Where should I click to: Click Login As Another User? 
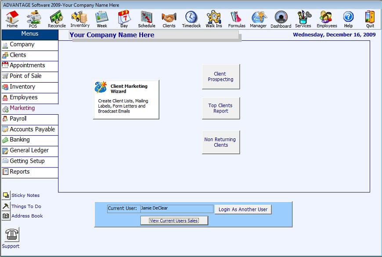pos(243,210)
